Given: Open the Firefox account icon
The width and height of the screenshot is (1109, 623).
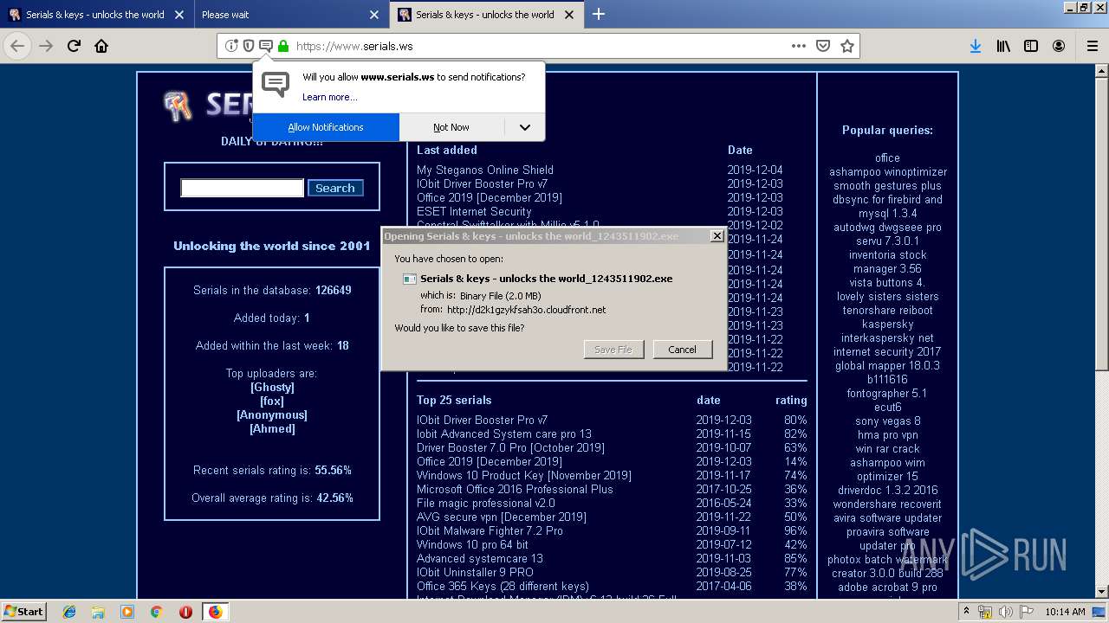Looking at the screenshot, I should (1059, 46).
